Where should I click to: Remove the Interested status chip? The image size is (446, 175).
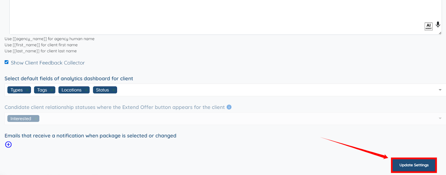point(36,119)
